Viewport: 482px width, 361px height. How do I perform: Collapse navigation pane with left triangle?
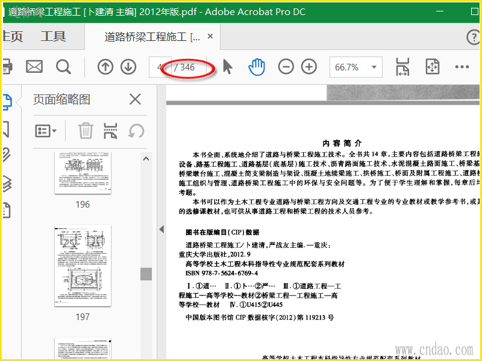click(x=161, y=229)
